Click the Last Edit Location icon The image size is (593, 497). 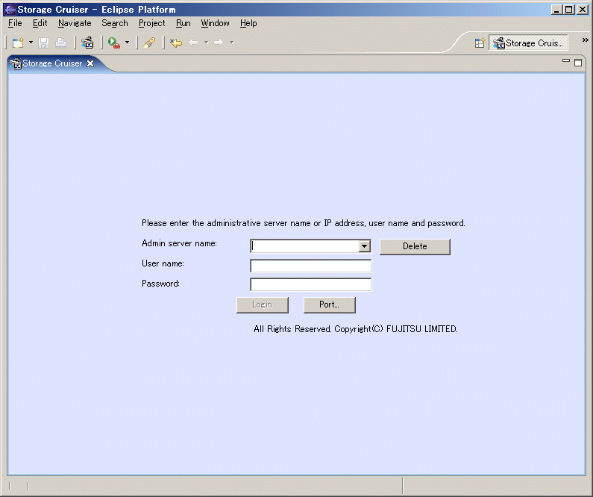pos(176,43)
